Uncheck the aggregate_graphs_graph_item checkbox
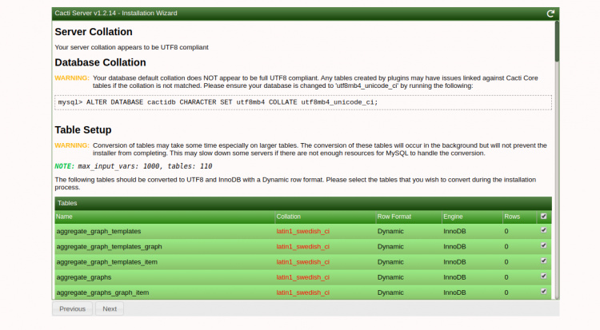600x330 pixels. click(544, 292)
